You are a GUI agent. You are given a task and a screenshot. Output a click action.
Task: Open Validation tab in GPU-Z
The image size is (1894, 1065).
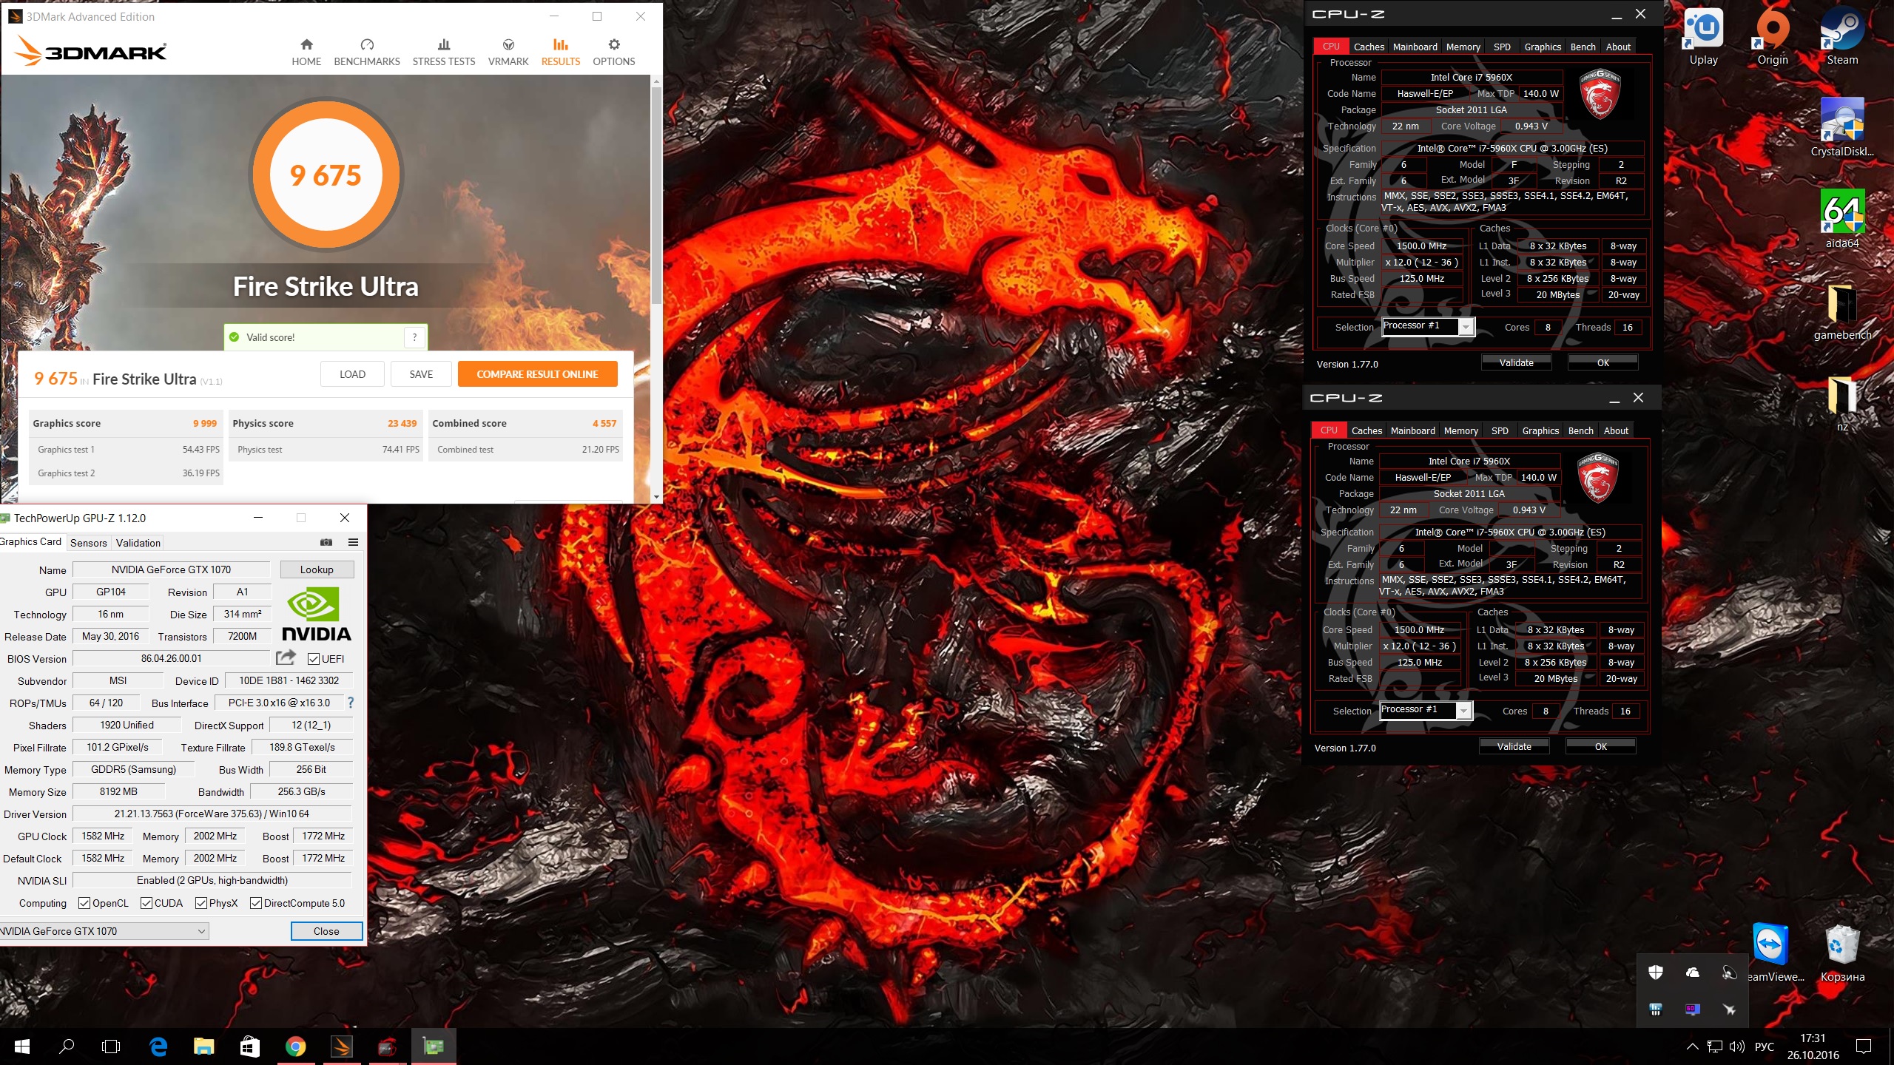[138, 543]
